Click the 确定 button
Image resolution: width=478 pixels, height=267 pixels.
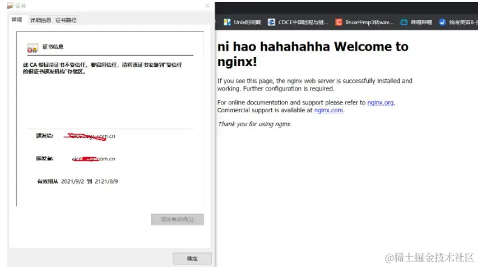[192, 259]
